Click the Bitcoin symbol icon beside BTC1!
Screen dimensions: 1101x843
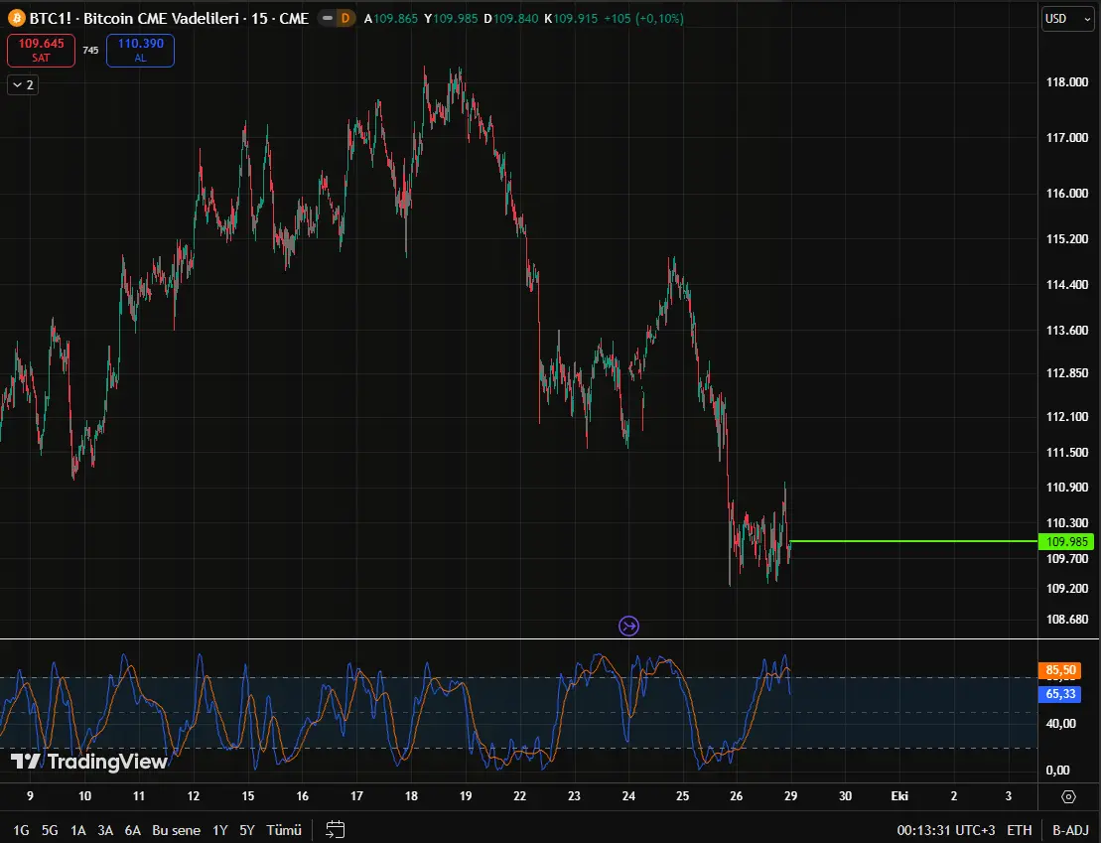pos(16,18)
